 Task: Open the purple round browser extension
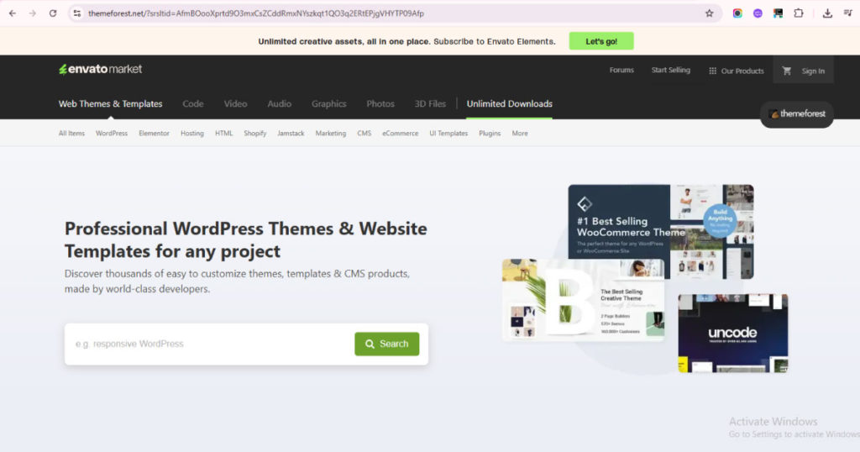(758, 13)
